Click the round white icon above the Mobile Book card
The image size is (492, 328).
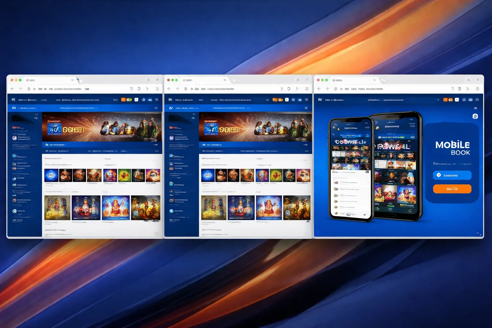pyautogui.click(x=475, y=116)
